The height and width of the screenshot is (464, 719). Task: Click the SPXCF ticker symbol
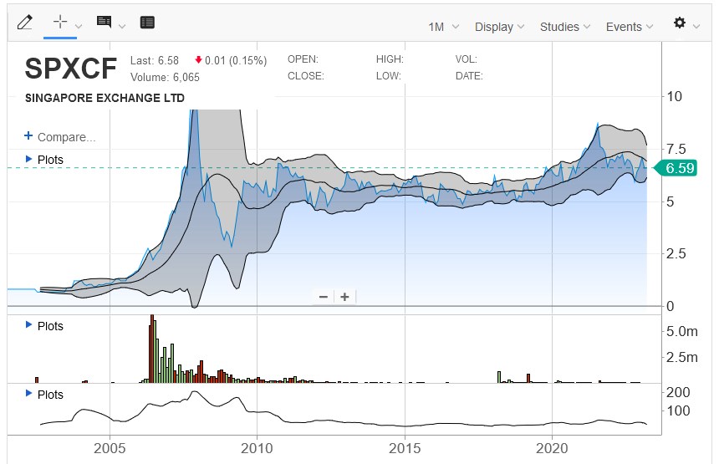click(x=70, y=69)
